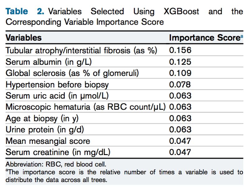Select the Serum creatinine row label
Screen dimensions: 252x196
click(x=58, y=152)
